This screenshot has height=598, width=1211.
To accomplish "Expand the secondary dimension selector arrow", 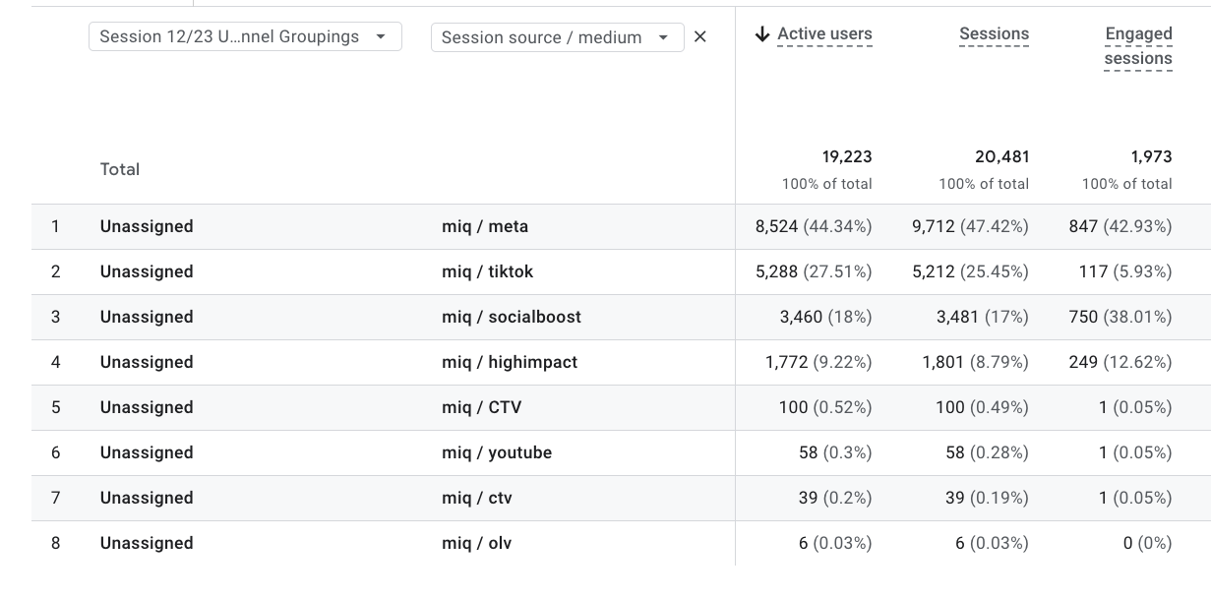I will 665,36.
